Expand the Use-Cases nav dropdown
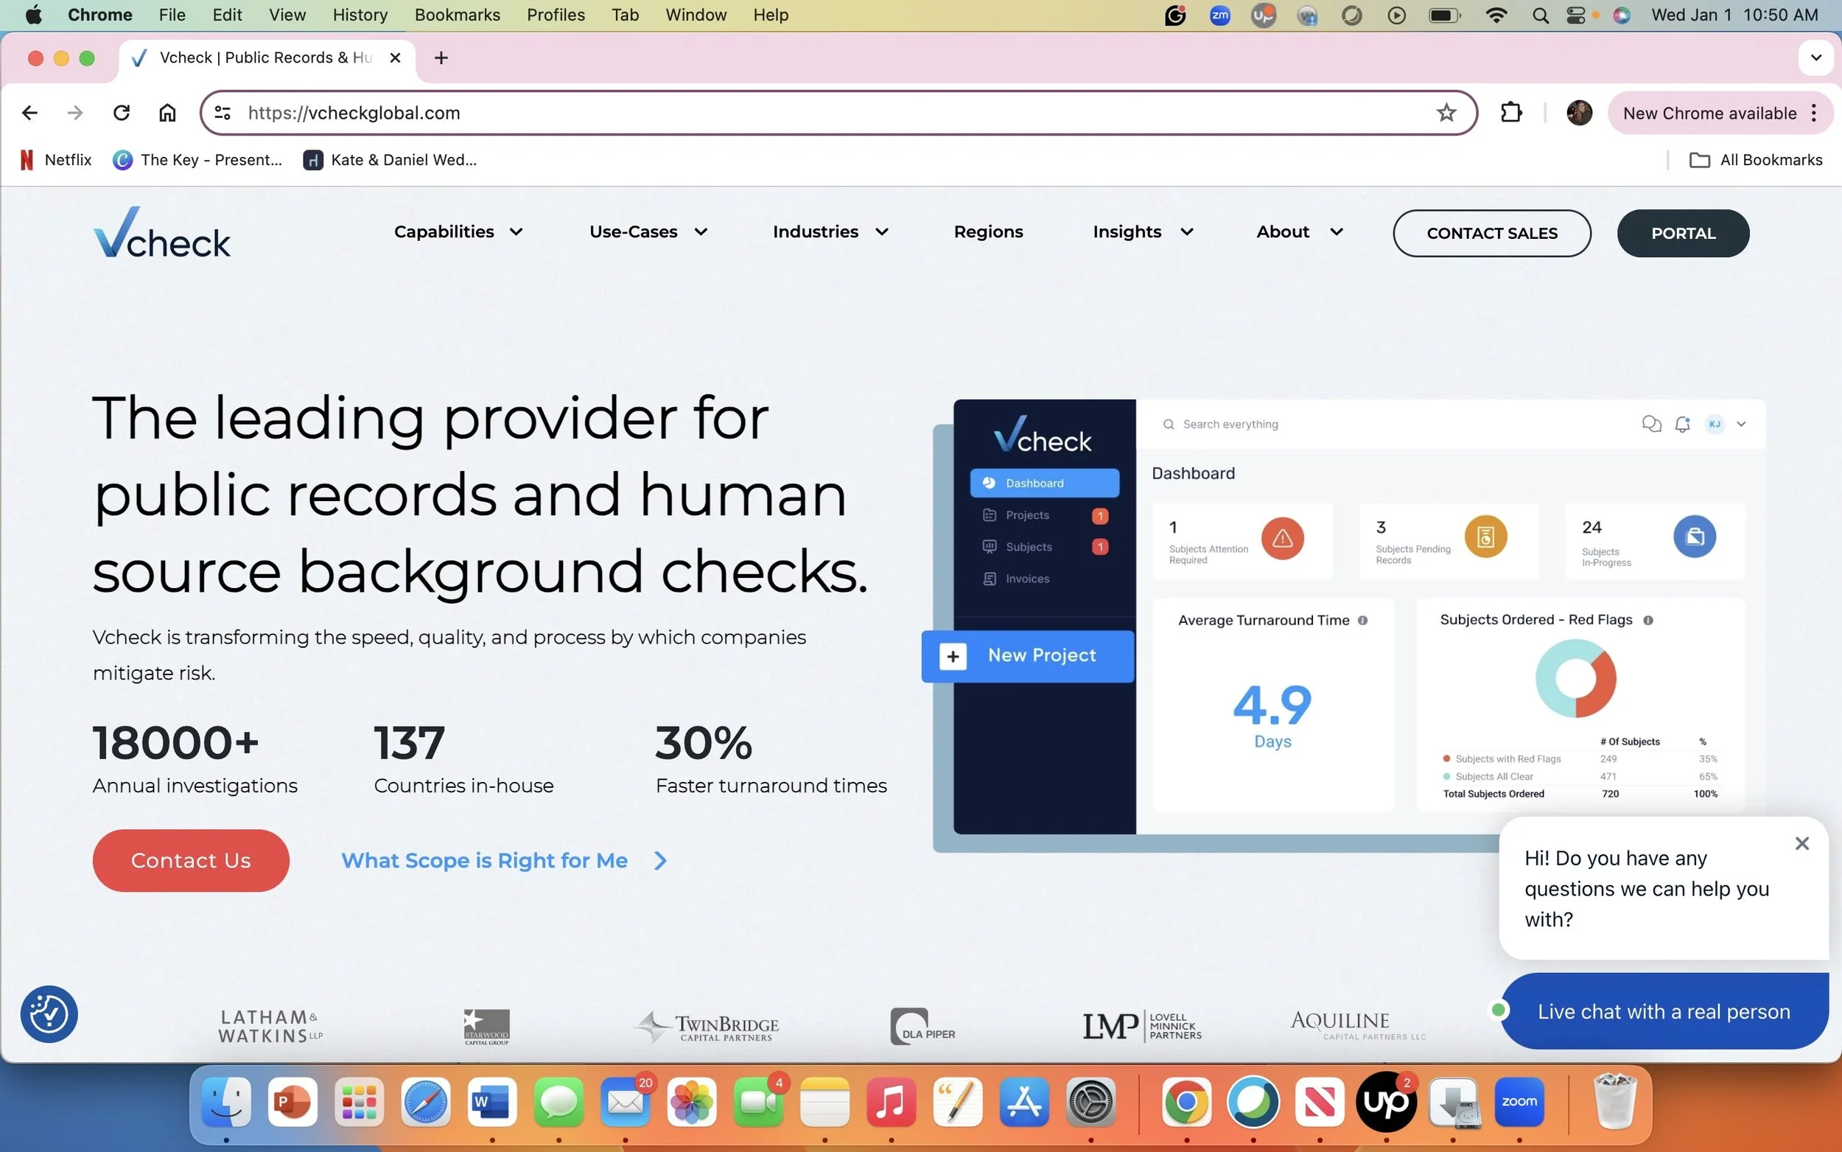The image size is (1842, 1152). point(648,231)
